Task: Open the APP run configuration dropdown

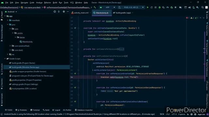Action: tap(108, 7)
